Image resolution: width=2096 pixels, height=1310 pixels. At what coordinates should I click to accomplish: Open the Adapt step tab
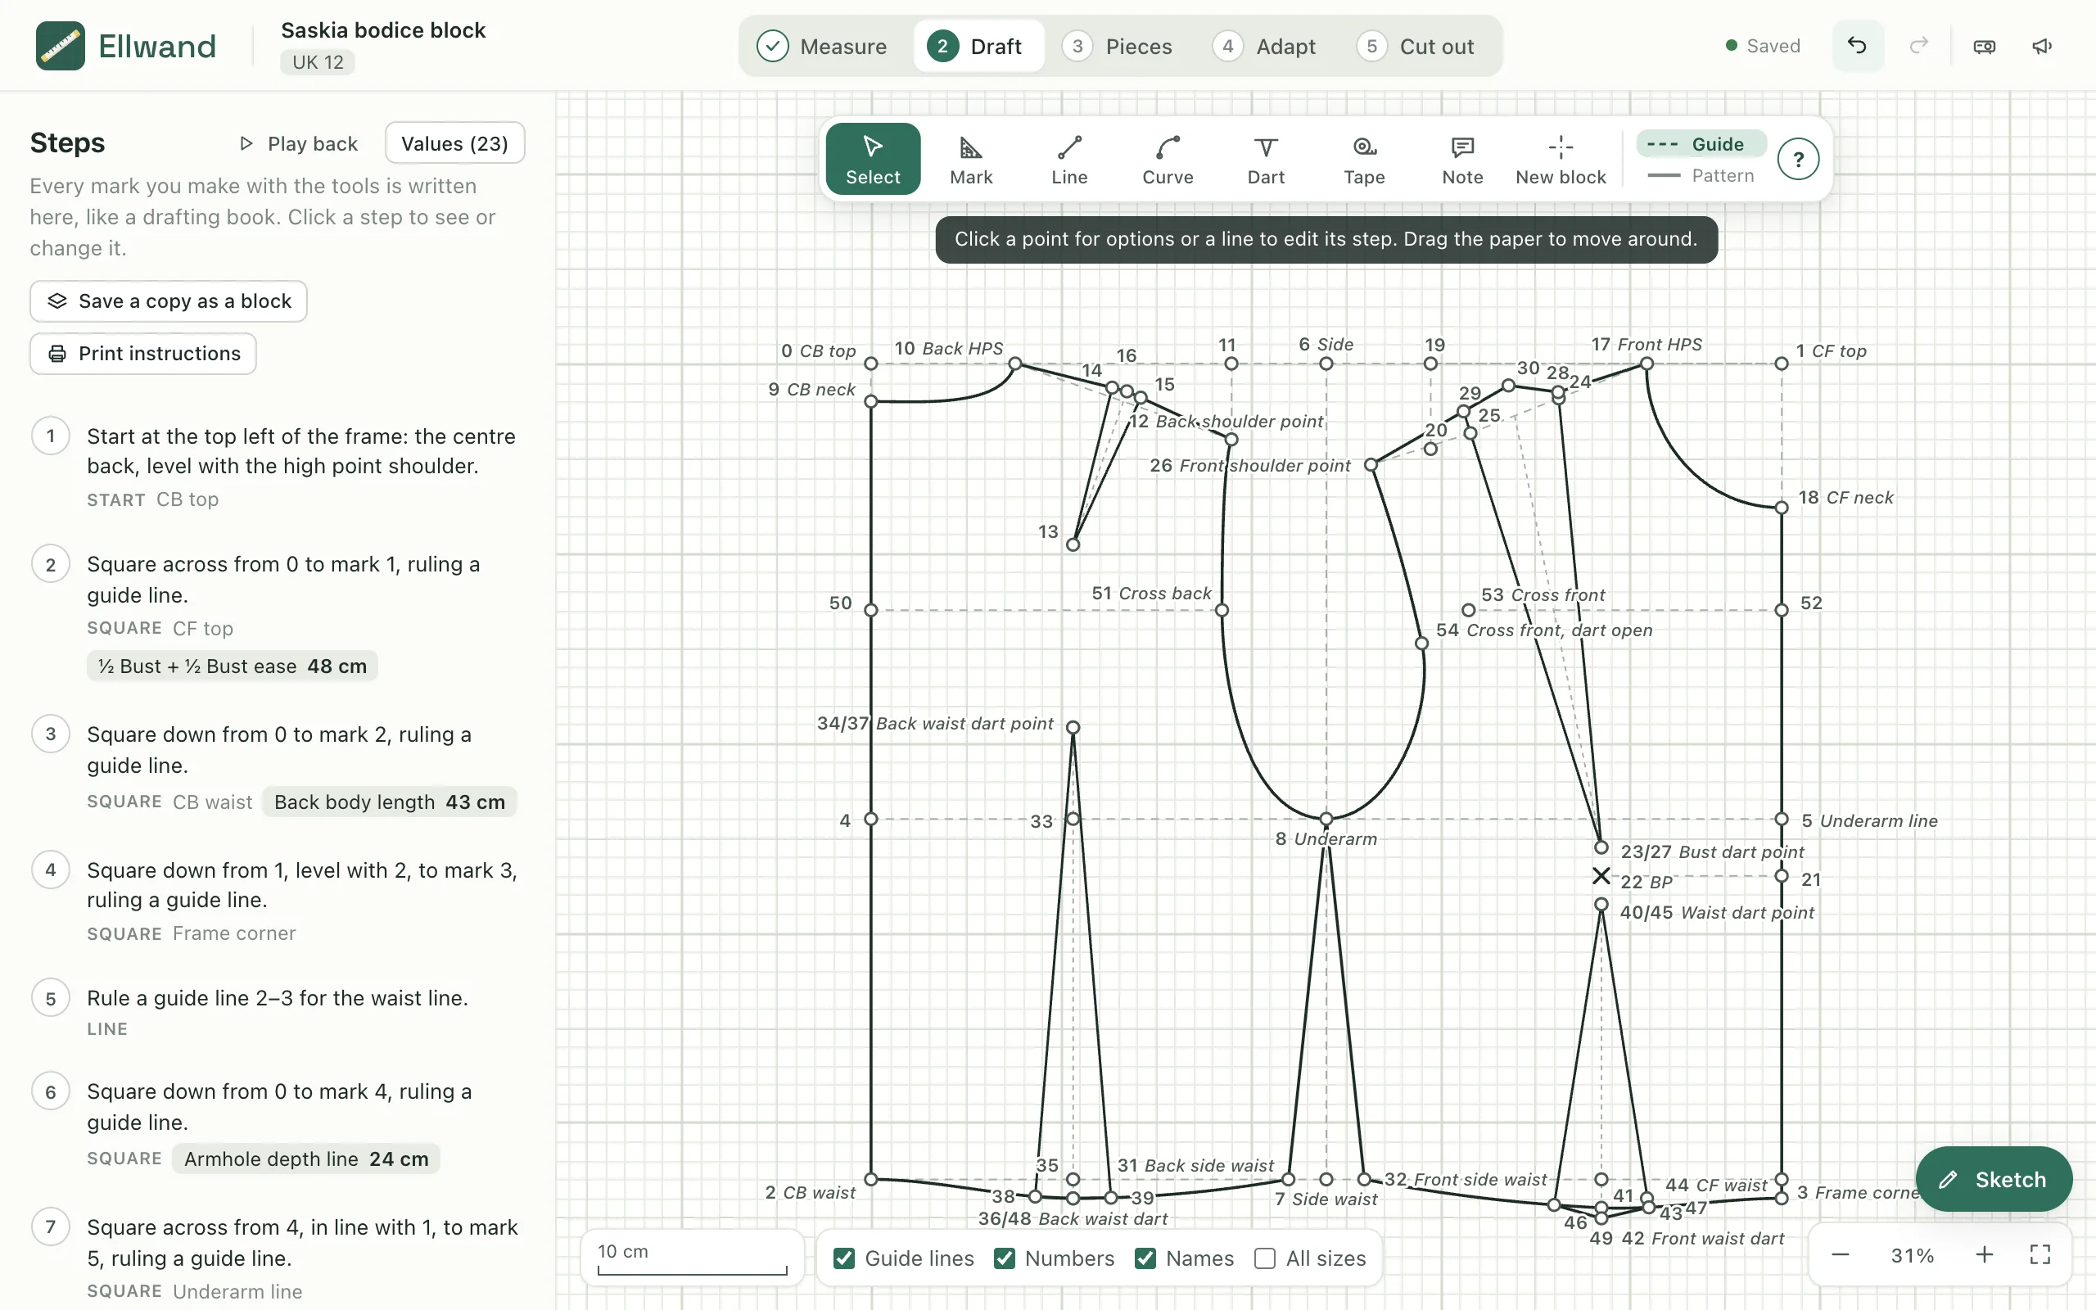point(1263,46)
